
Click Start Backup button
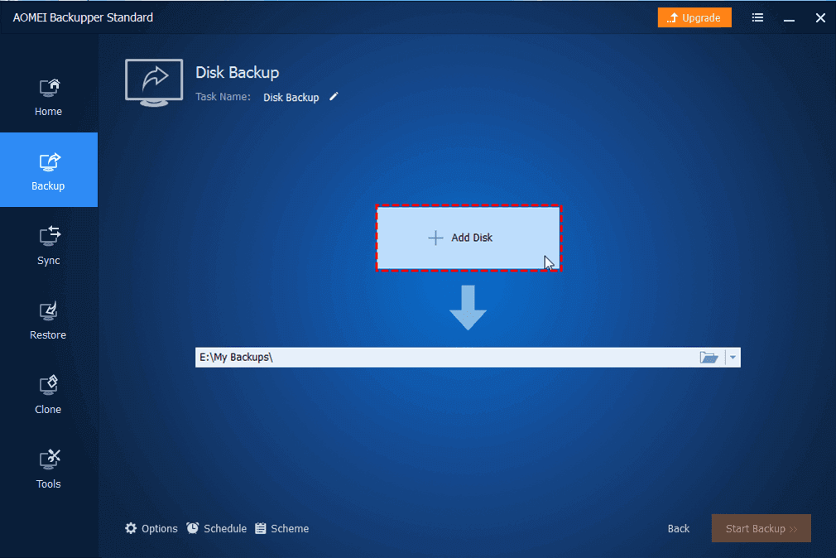[761, 528]
